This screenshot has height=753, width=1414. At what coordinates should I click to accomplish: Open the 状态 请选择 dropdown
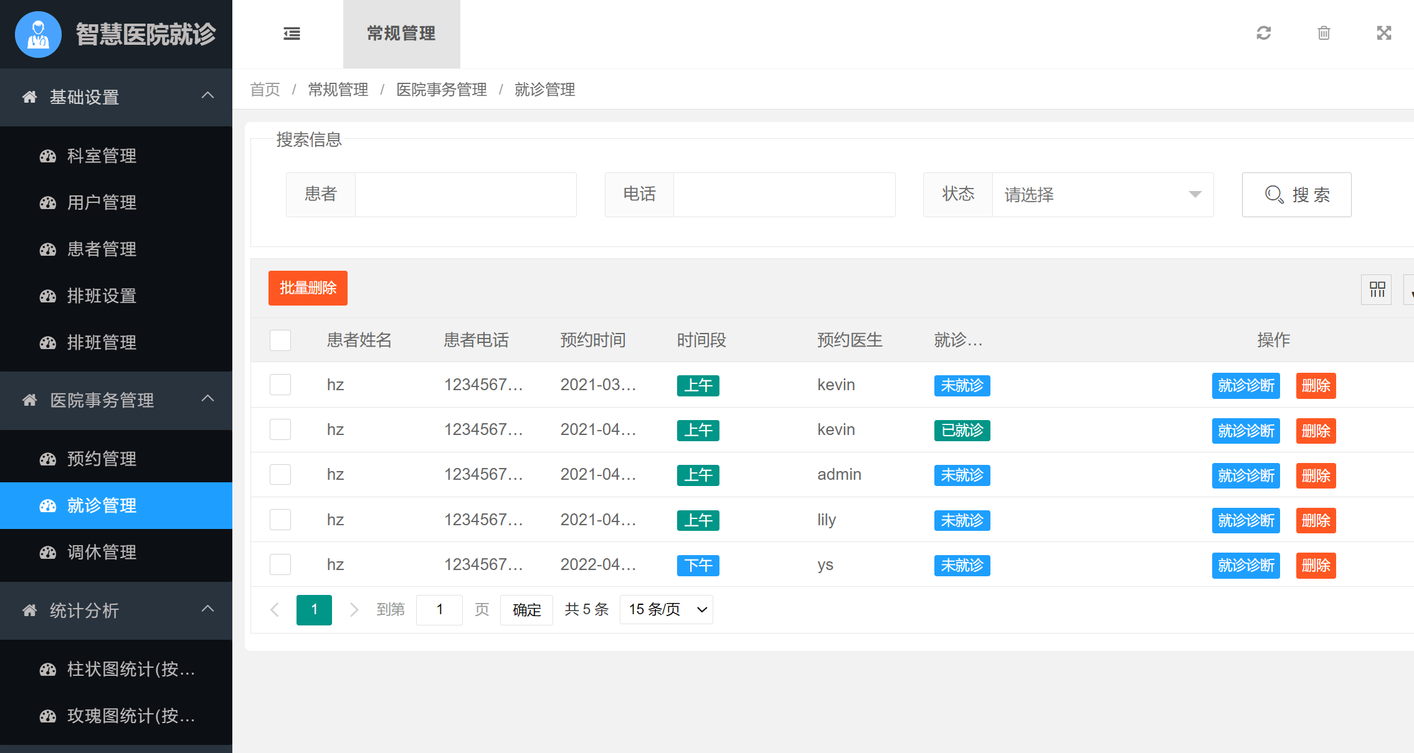point(1103,195)
